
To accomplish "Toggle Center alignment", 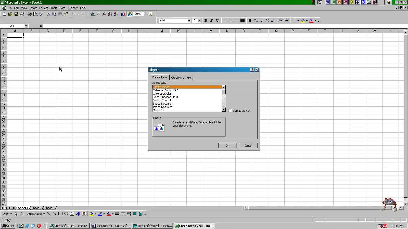I will 231,21.
